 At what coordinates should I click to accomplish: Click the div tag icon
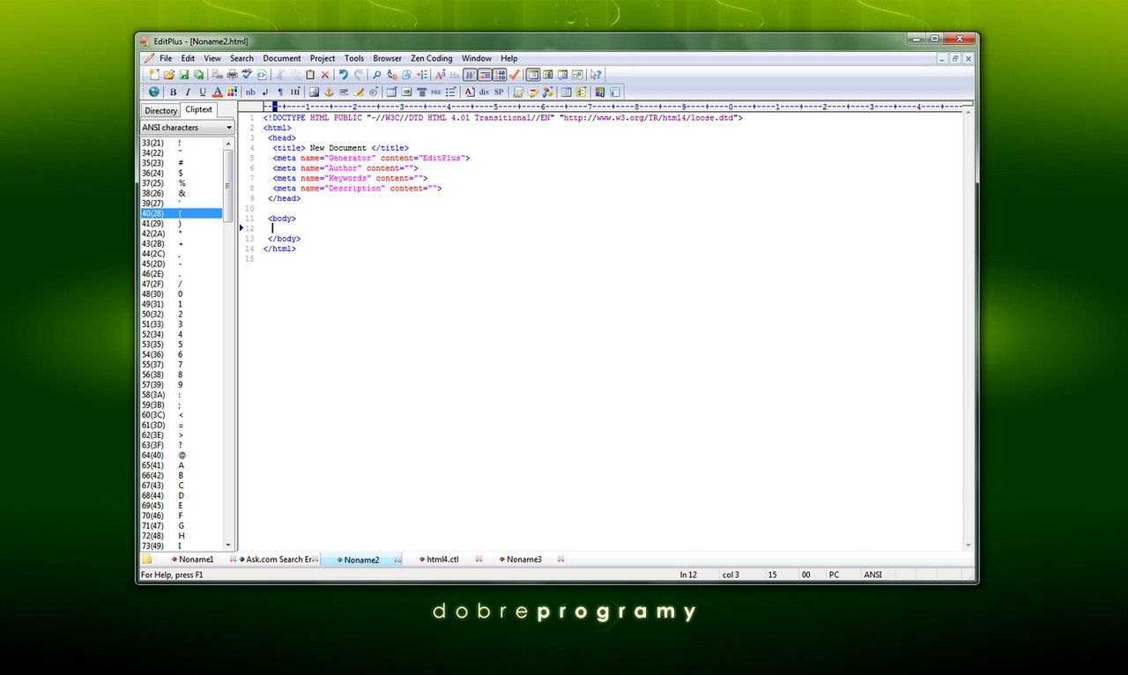click(x=484, y=92)
